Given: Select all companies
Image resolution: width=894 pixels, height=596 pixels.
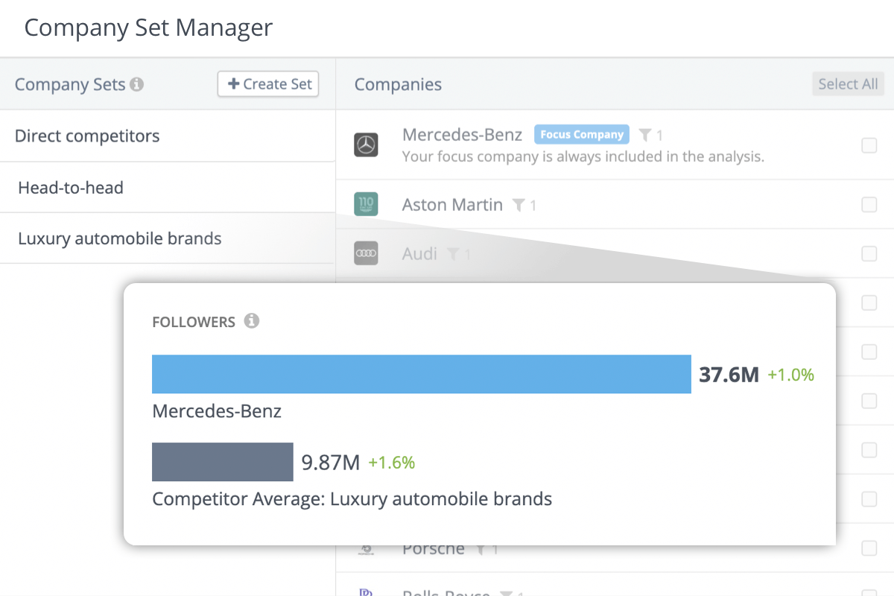Looking at the screenshot, I should coord(848,84).
